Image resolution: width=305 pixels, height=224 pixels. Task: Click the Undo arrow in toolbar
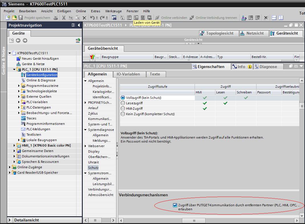92,18
